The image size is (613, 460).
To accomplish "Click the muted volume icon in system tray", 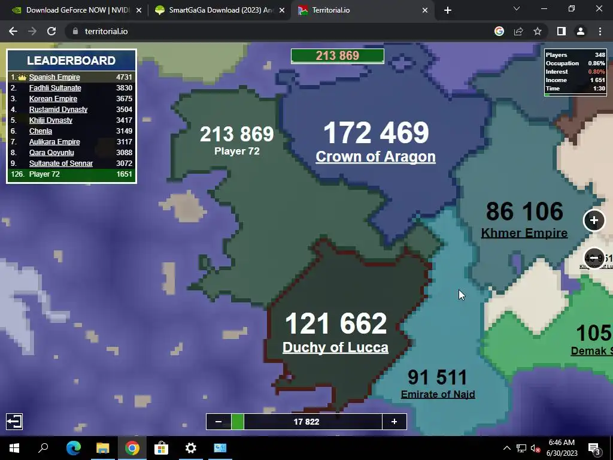I will tap(535, 448).
